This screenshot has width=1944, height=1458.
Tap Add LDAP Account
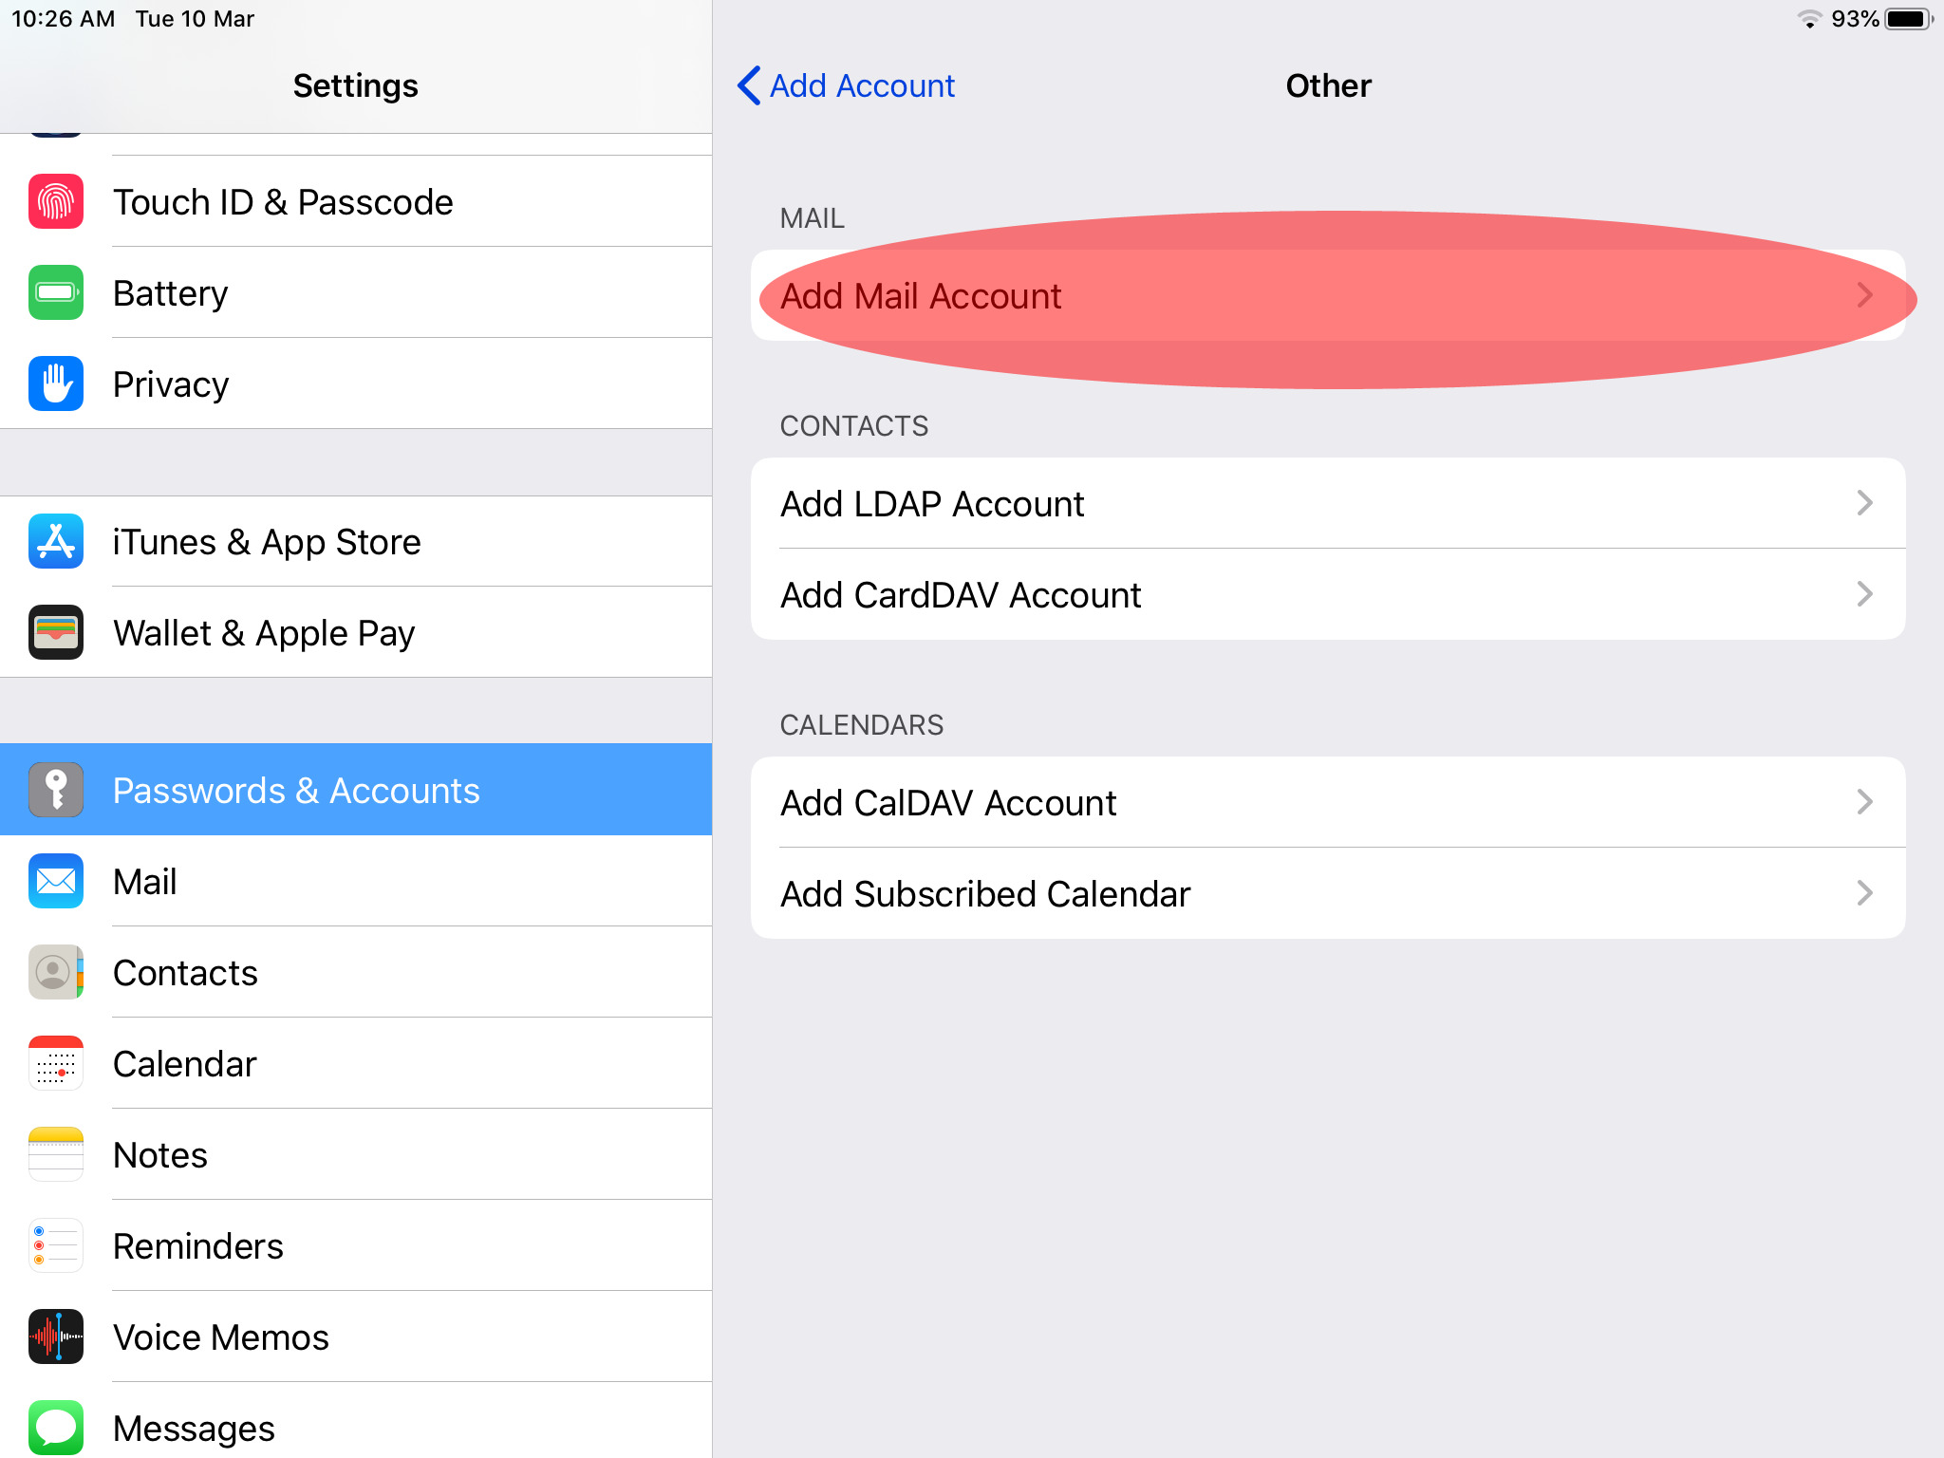point(1328,503)
